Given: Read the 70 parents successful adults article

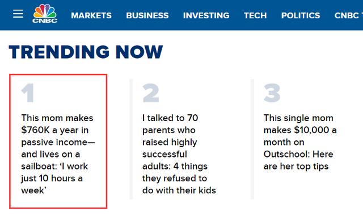Looking at the screenshot, I should click(x=179, y=154).
